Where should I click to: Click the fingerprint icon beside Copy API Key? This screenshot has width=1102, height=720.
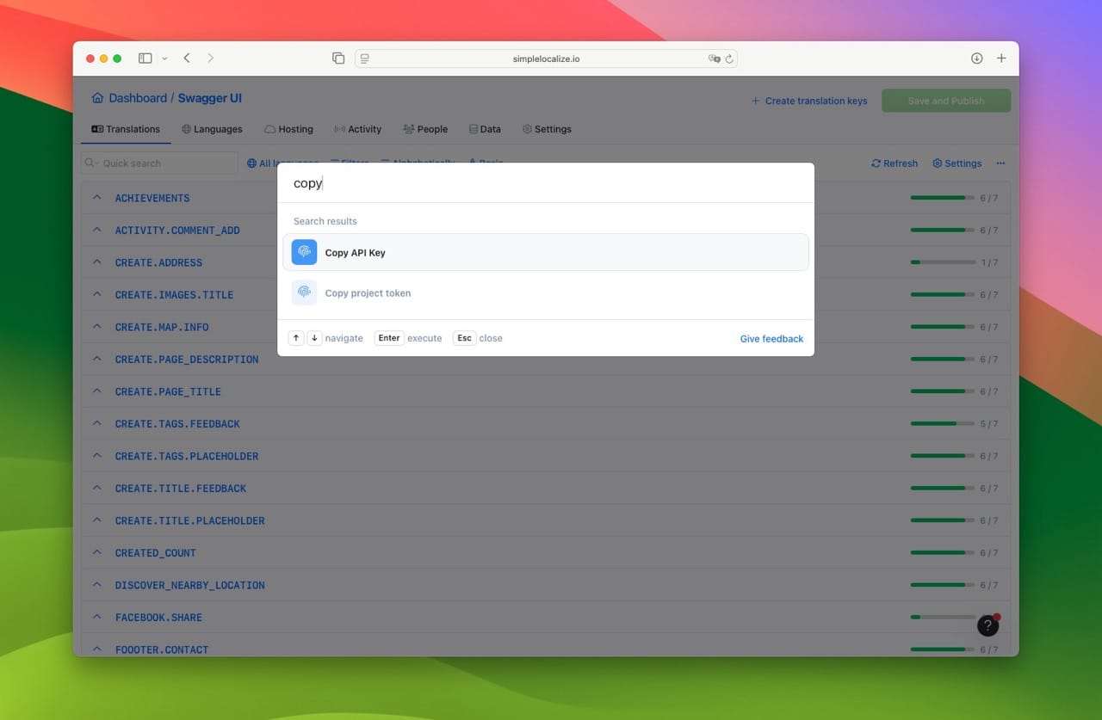(304, 252)
